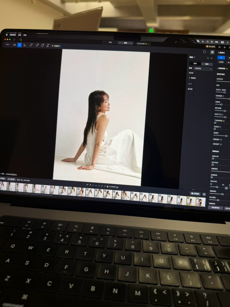The image size is (230, 307).
Task: Click the user account avatar icon
Action: [225, 47]
